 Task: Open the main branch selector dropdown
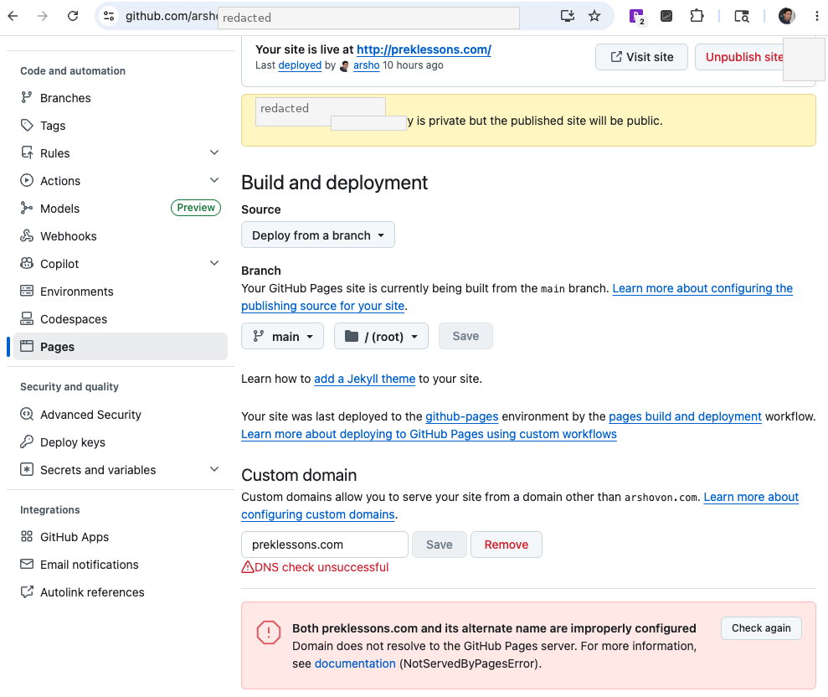pyautogui.click(x=282, y=336)
